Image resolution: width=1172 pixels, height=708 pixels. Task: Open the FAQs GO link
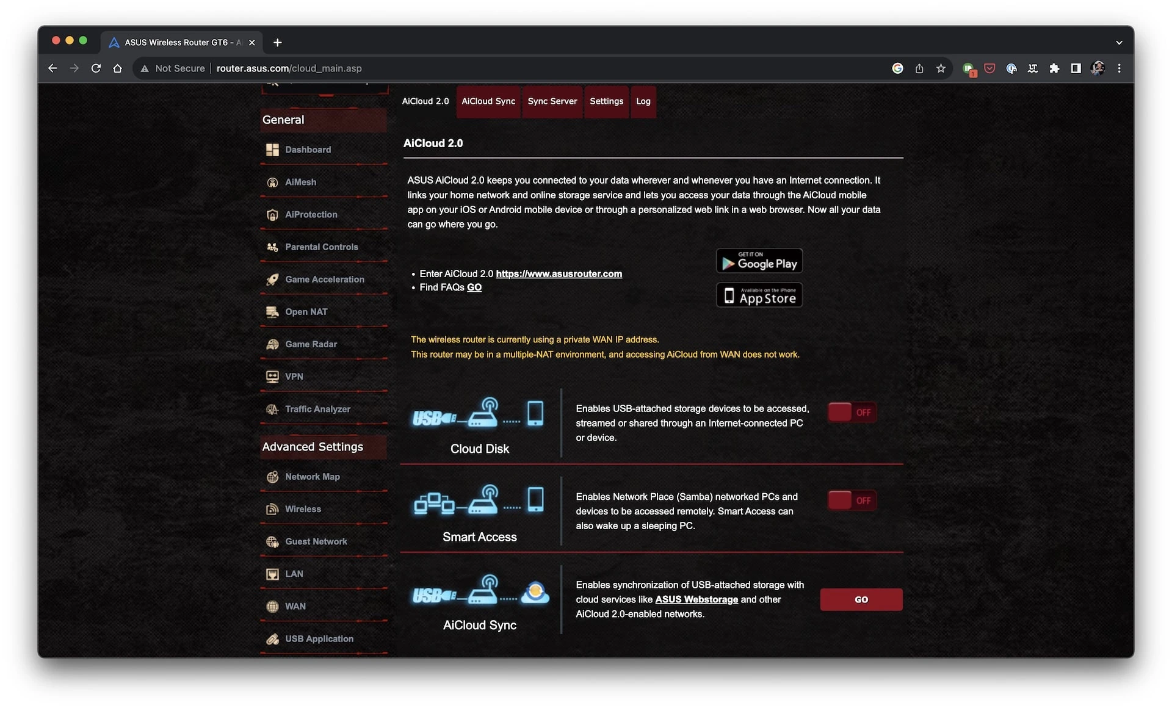click(474, 287)
